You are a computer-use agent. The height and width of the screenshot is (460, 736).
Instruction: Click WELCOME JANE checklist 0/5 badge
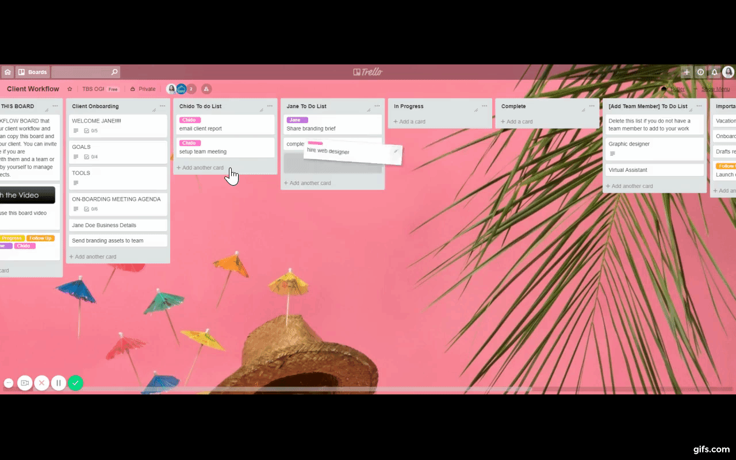[x=91, y=131]
